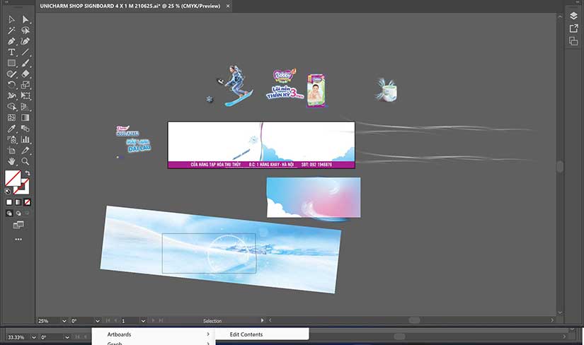Select the Magic Wand tool

pos(11,30)
